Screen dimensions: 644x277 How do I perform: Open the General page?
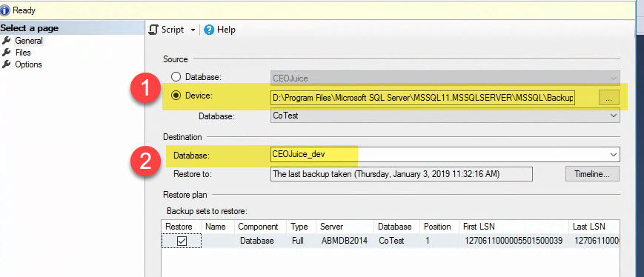(x=29, y=41)
